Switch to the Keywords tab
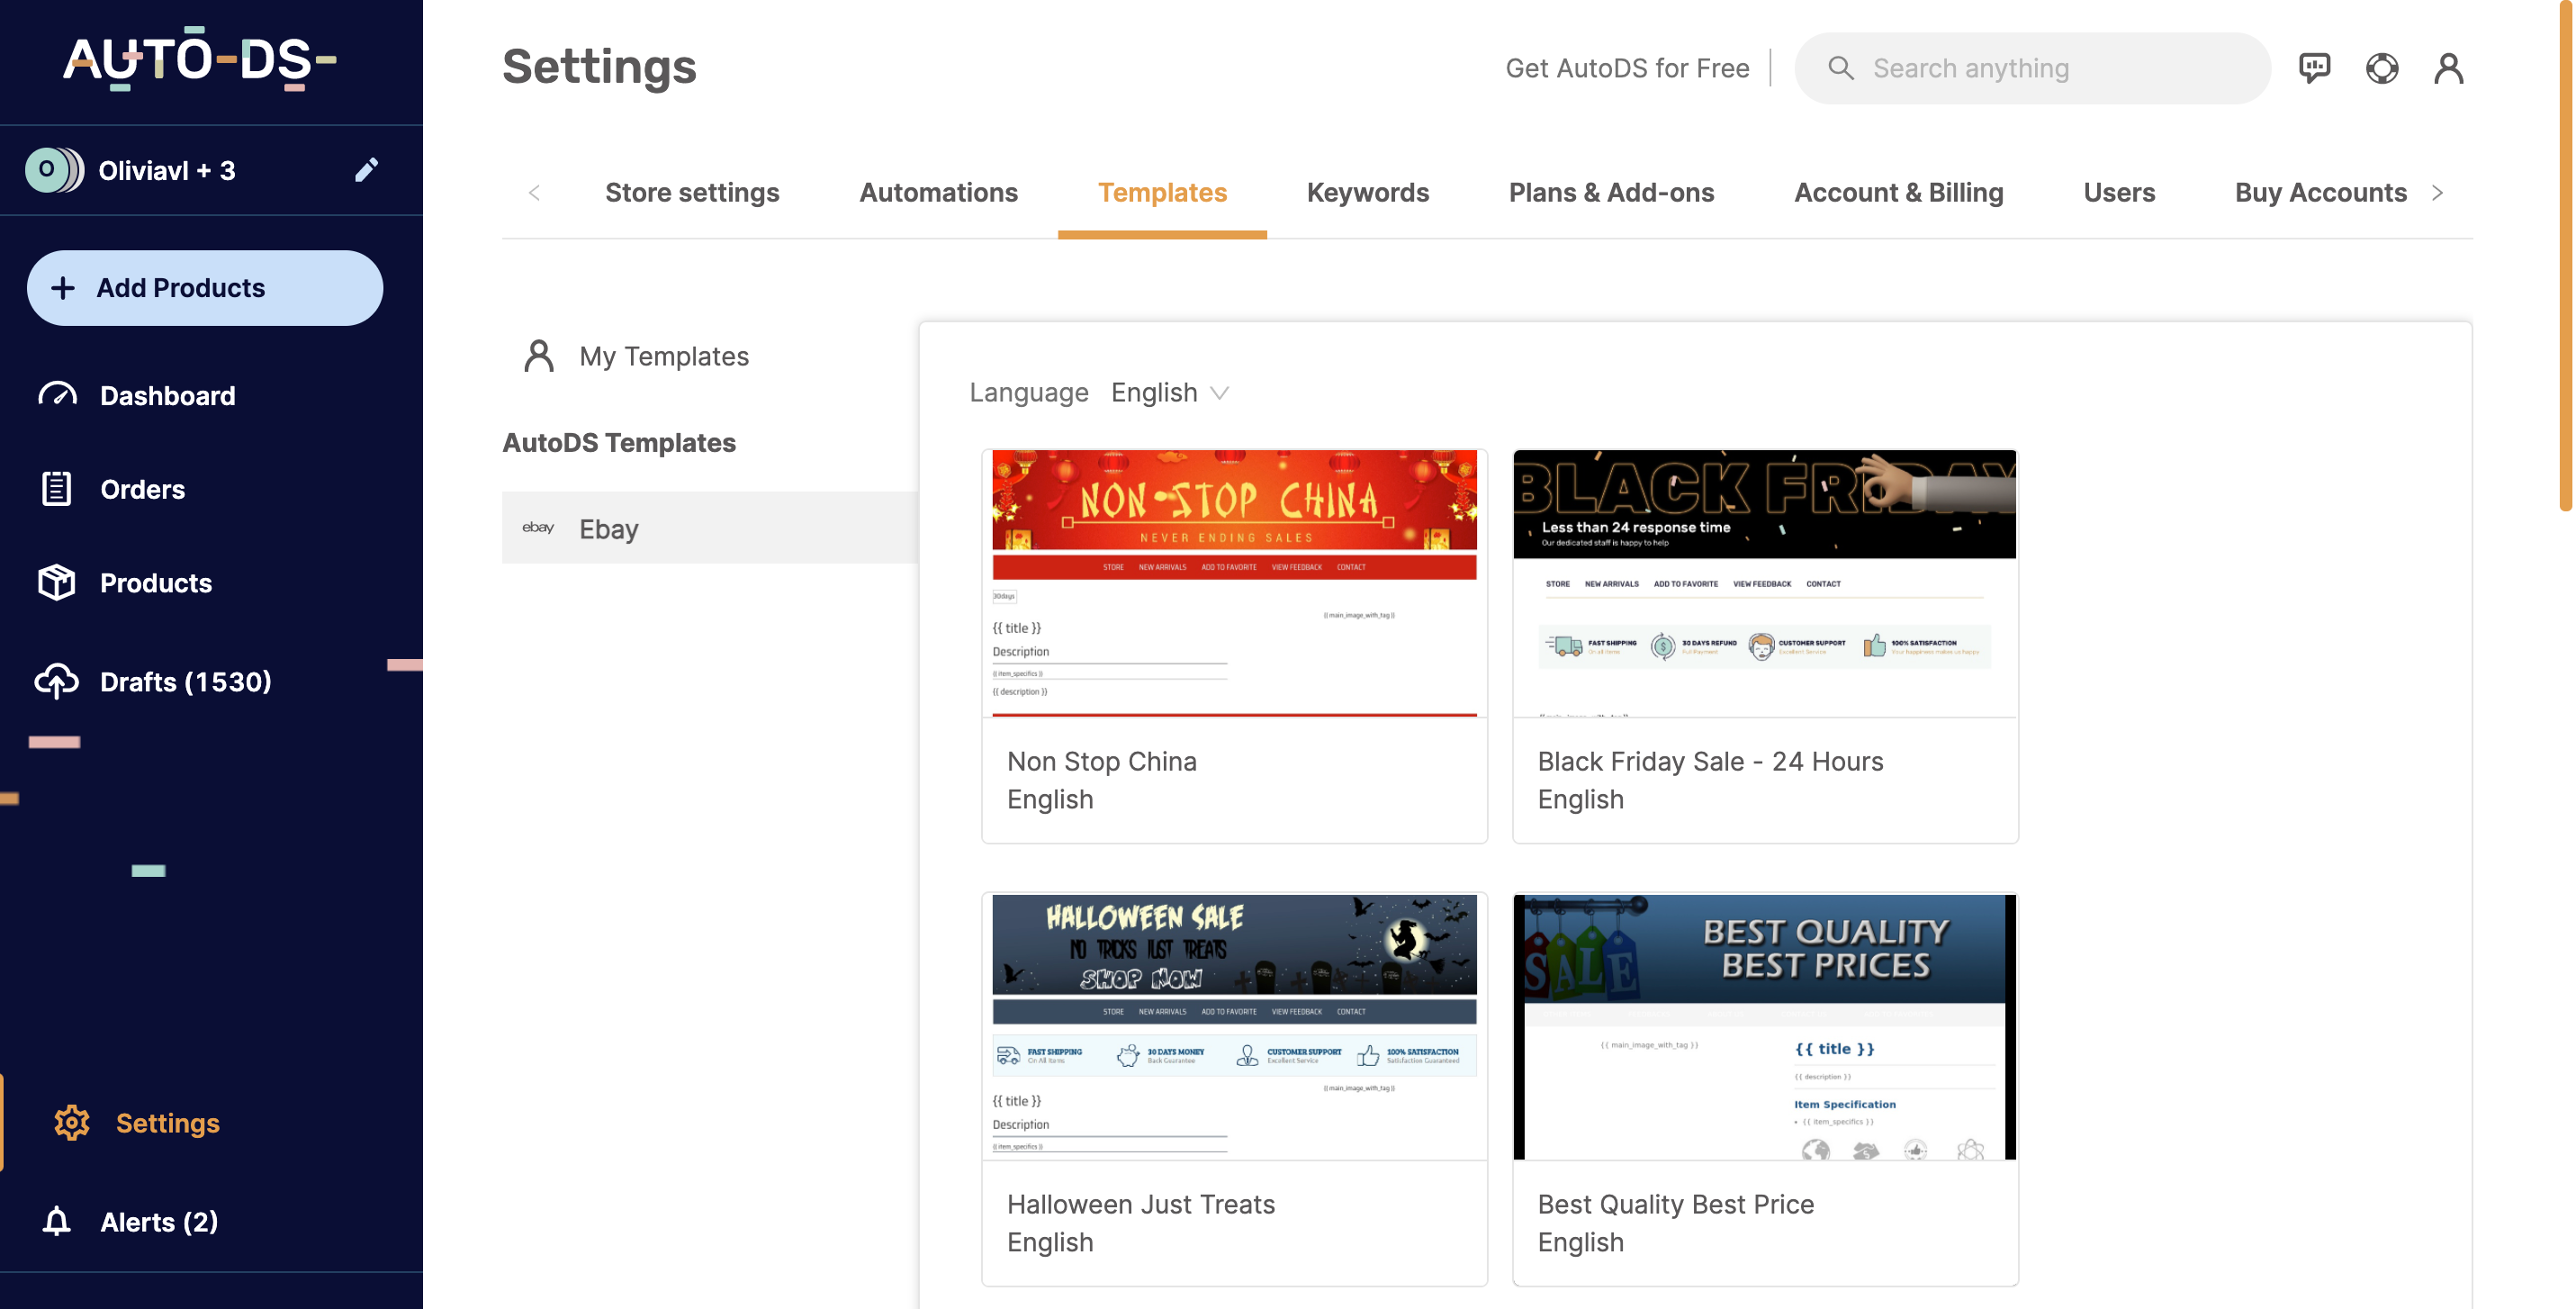 click(x=1368, y=193)
